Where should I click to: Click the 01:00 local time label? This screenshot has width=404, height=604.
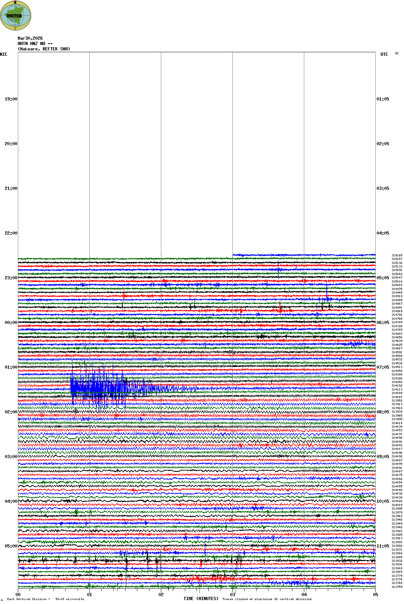click(11, 367)
